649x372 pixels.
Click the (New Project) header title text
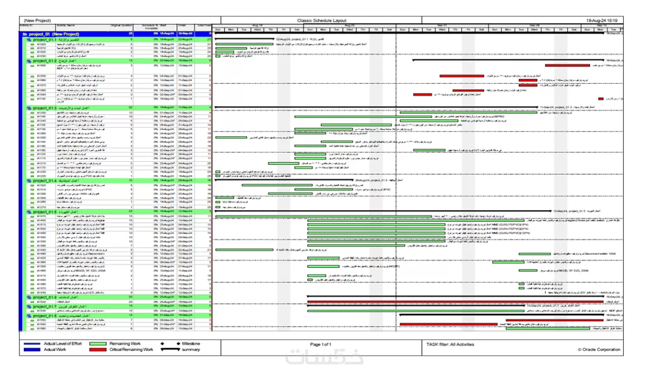[37, 21]
